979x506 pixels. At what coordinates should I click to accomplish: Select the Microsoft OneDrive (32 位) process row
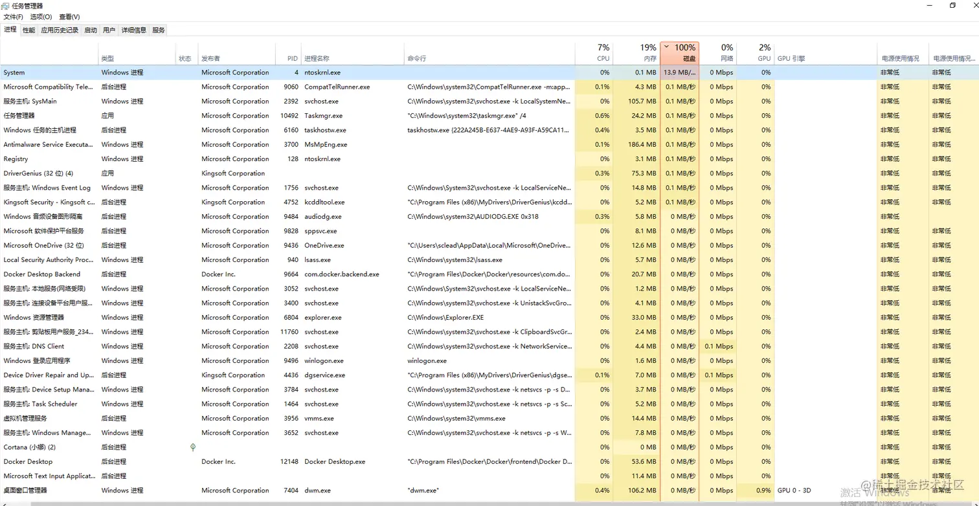pos(489,245)
